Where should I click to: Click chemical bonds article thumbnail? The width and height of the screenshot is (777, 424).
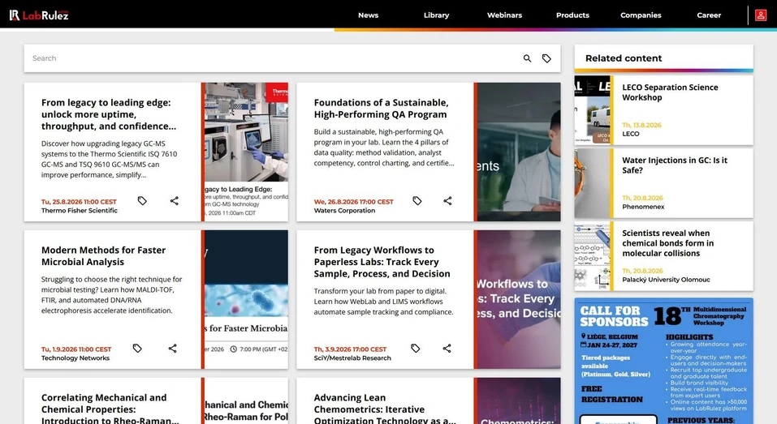[x=592, y=256]
